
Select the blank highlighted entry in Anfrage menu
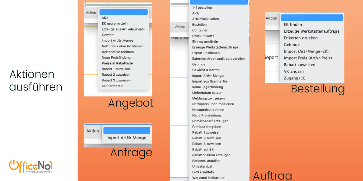pos(127,130)
